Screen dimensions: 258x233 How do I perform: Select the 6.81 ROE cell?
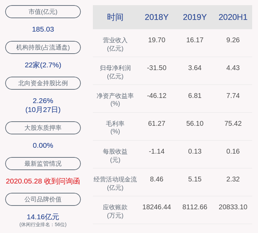pos(195,96)
